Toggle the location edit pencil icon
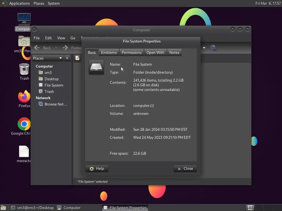Viewport: 282px width, 211px height. point(77,58)
